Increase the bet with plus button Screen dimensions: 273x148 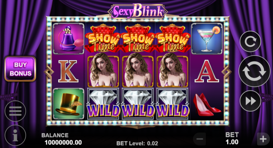(x=263, y=139)
